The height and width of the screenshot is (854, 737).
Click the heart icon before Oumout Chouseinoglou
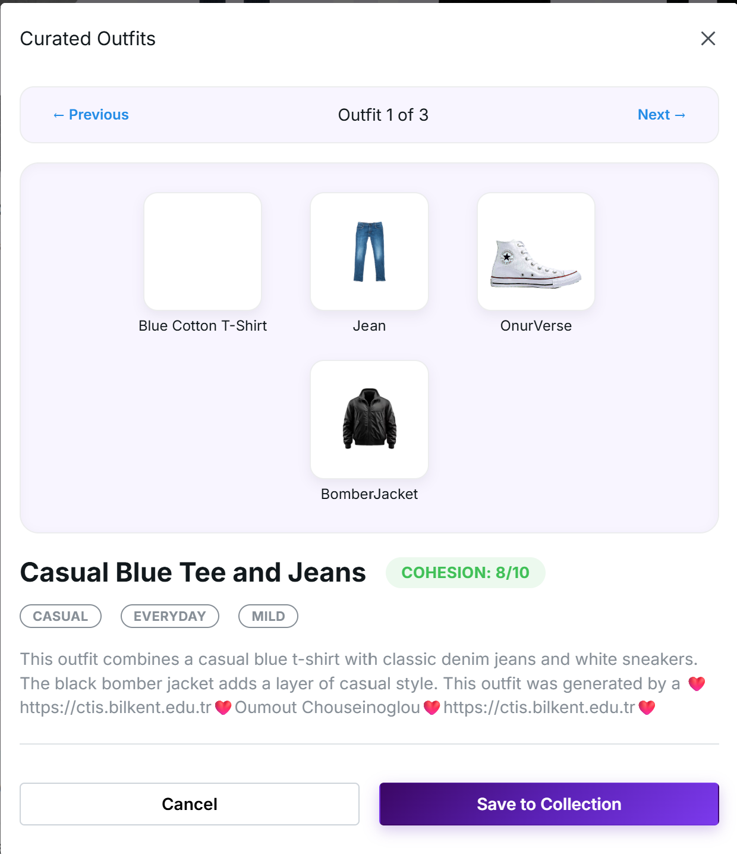tap(223, 708)
